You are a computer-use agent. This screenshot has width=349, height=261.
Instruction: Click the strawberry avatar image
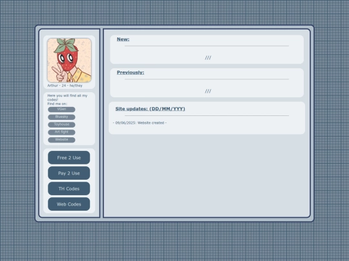(69, 60)
